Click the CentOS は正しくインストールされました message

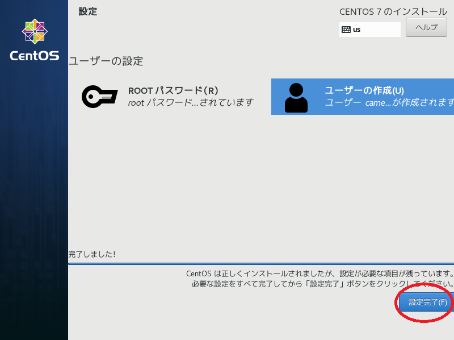(320, 273)
